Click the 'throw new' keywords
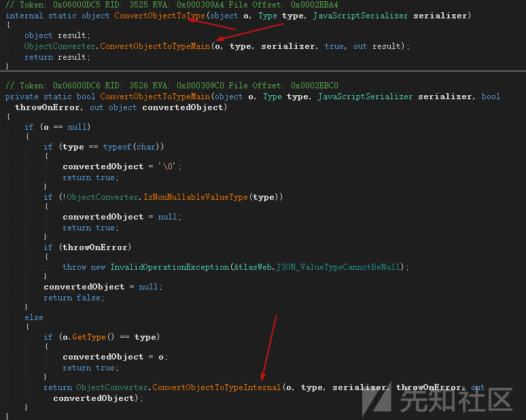The height and width of the screenshot is (420, 526). pyautogui.click(x=84, y=267)
